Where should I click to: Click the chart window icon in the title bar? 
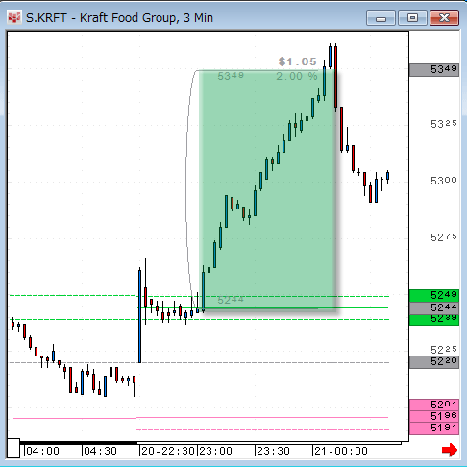(13, 17)
